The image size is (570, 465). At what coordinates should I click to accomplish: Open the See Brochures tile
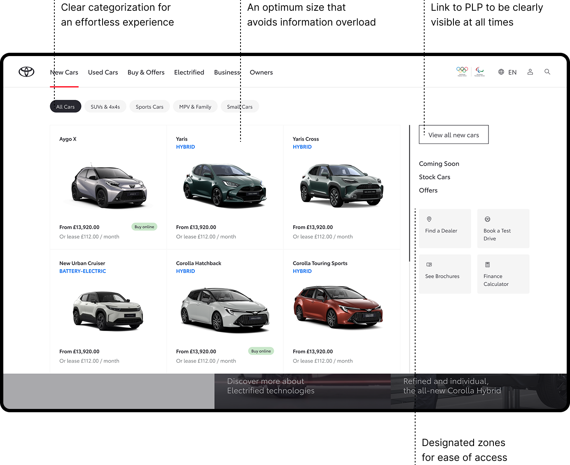coord(445,274)
